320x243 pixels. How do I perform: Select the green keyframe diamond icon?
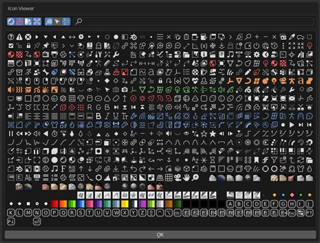[x=300, y=195]
